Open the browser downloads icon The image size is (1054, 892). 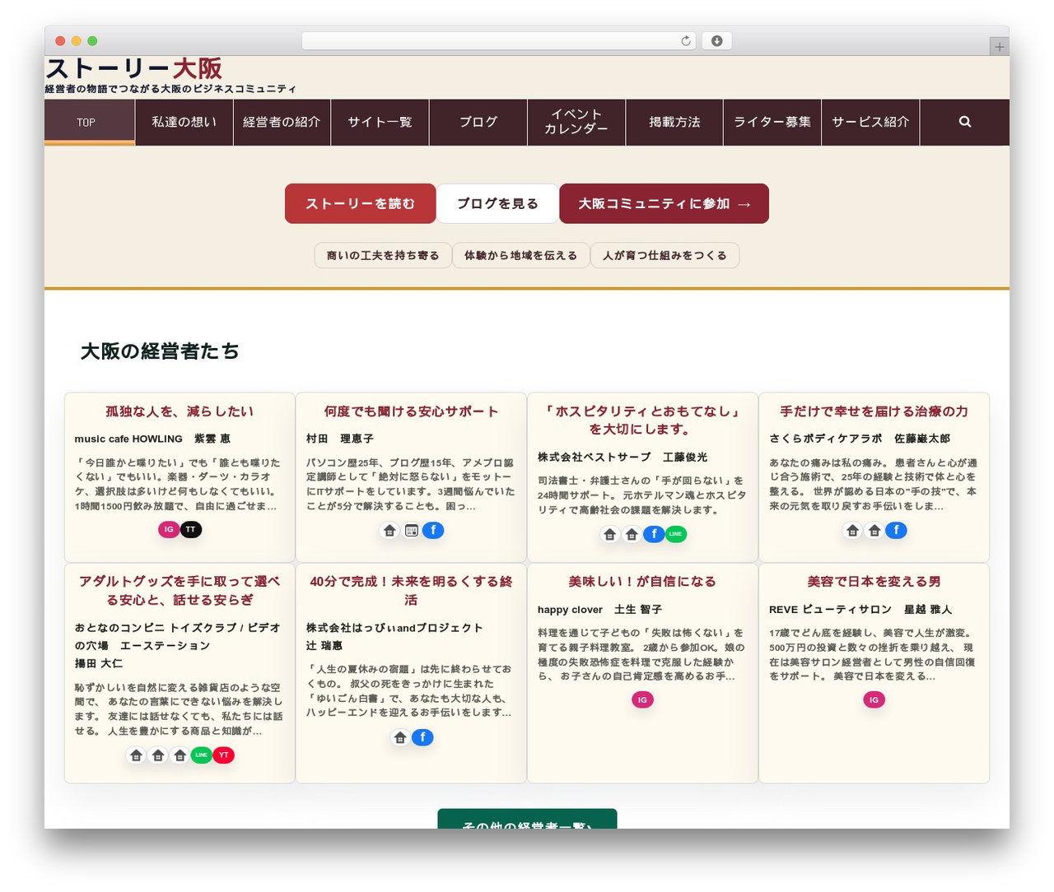coord(716,41)
